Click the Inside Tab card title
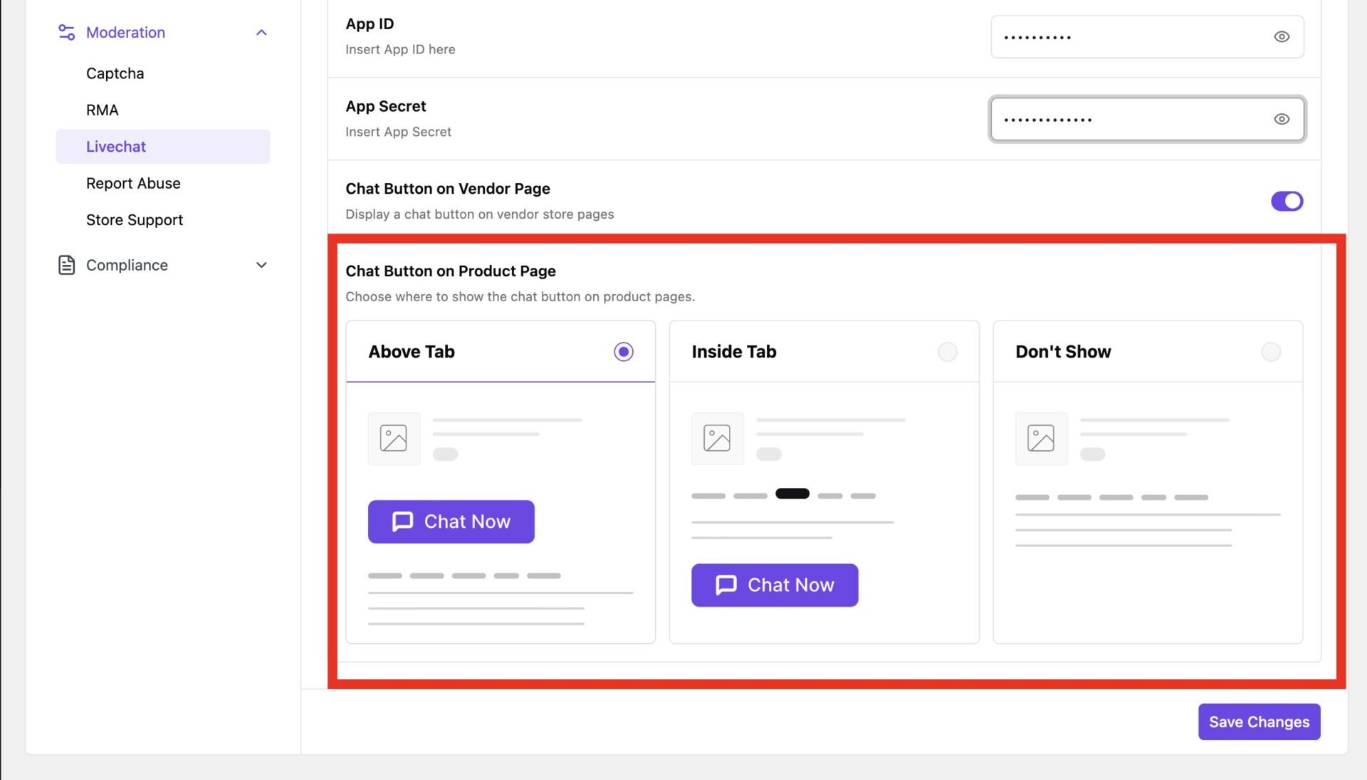This screenshot has height=780, width=1367. pos(734,352)
